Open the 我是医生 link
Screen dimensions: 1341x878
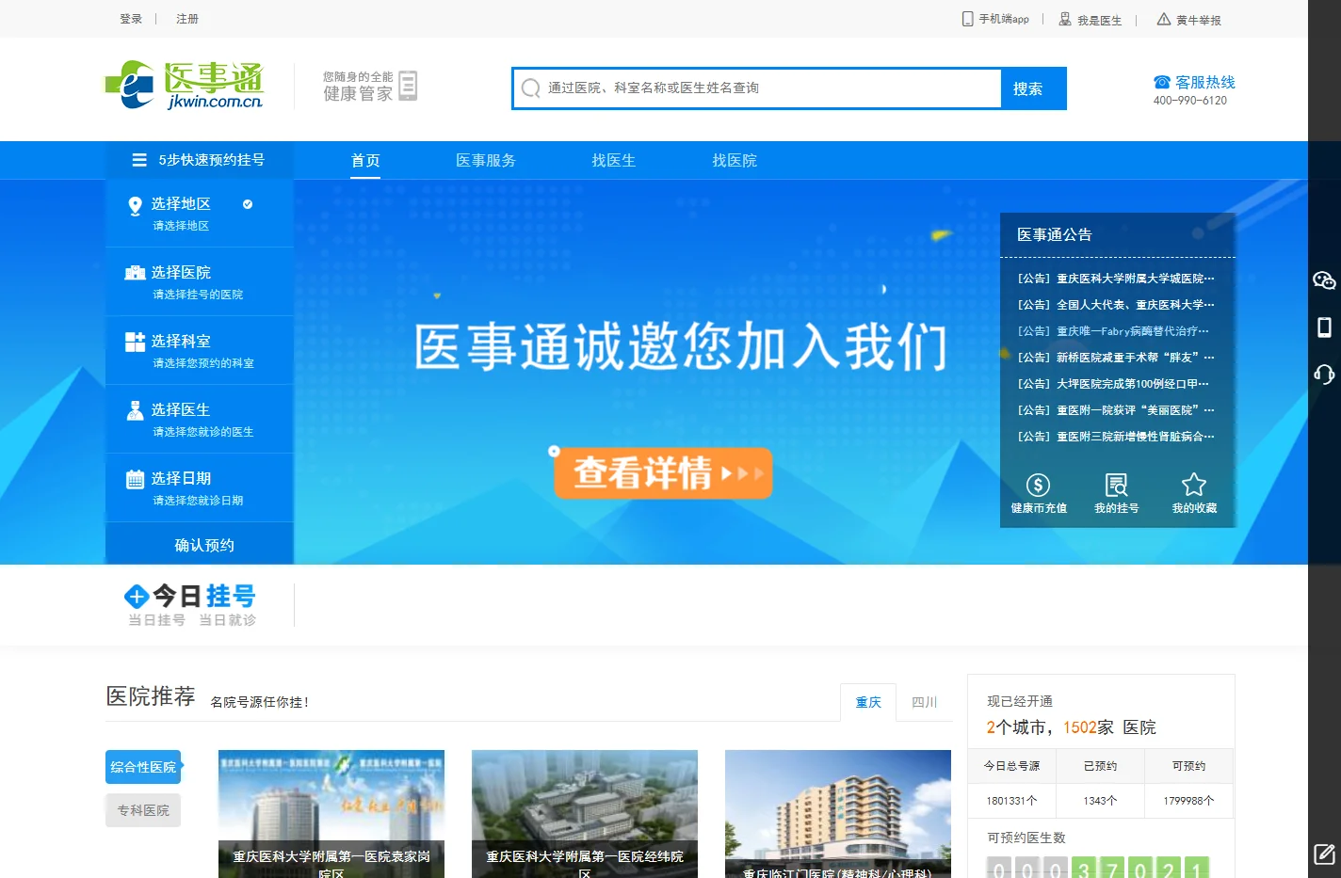point(1091,20)
